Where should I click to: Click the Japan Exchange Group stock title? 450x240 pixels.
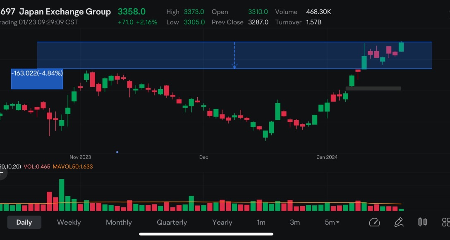pos(65,12)
